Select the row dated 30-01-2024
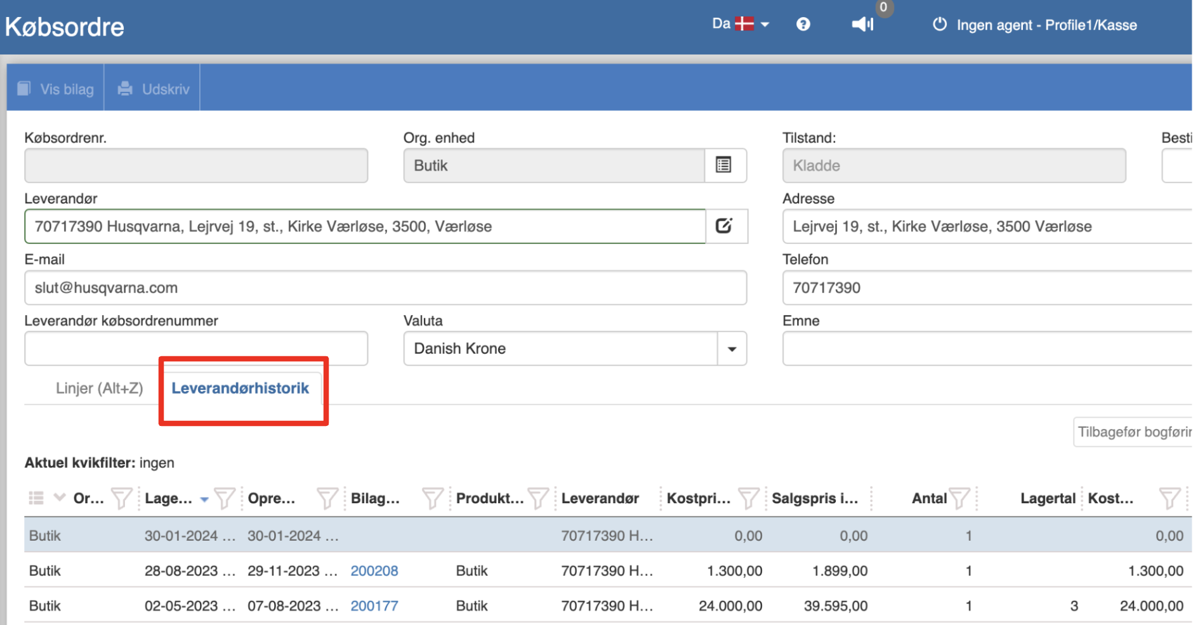Image resolution: width=1193 pixels, height=625 pixels. click(608, 535)
